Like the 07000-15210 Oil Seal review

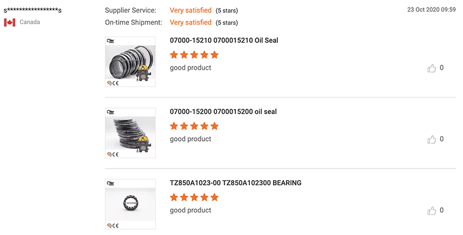click(x=431, y=68)
